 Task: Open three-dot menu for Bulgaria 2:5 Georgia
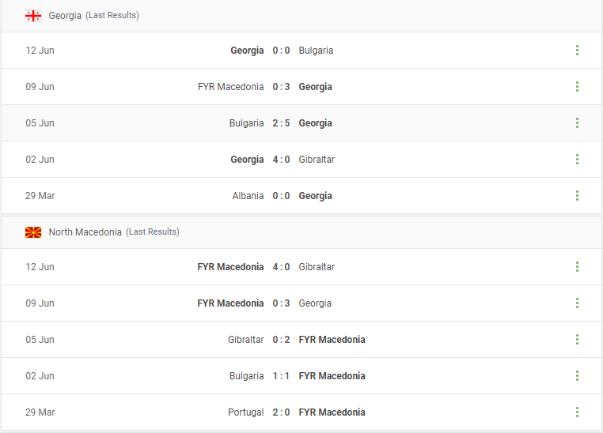point(577,122)
